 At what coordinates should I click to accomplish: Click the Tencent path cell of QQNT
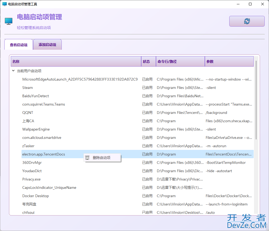click(x=180, y=113)
